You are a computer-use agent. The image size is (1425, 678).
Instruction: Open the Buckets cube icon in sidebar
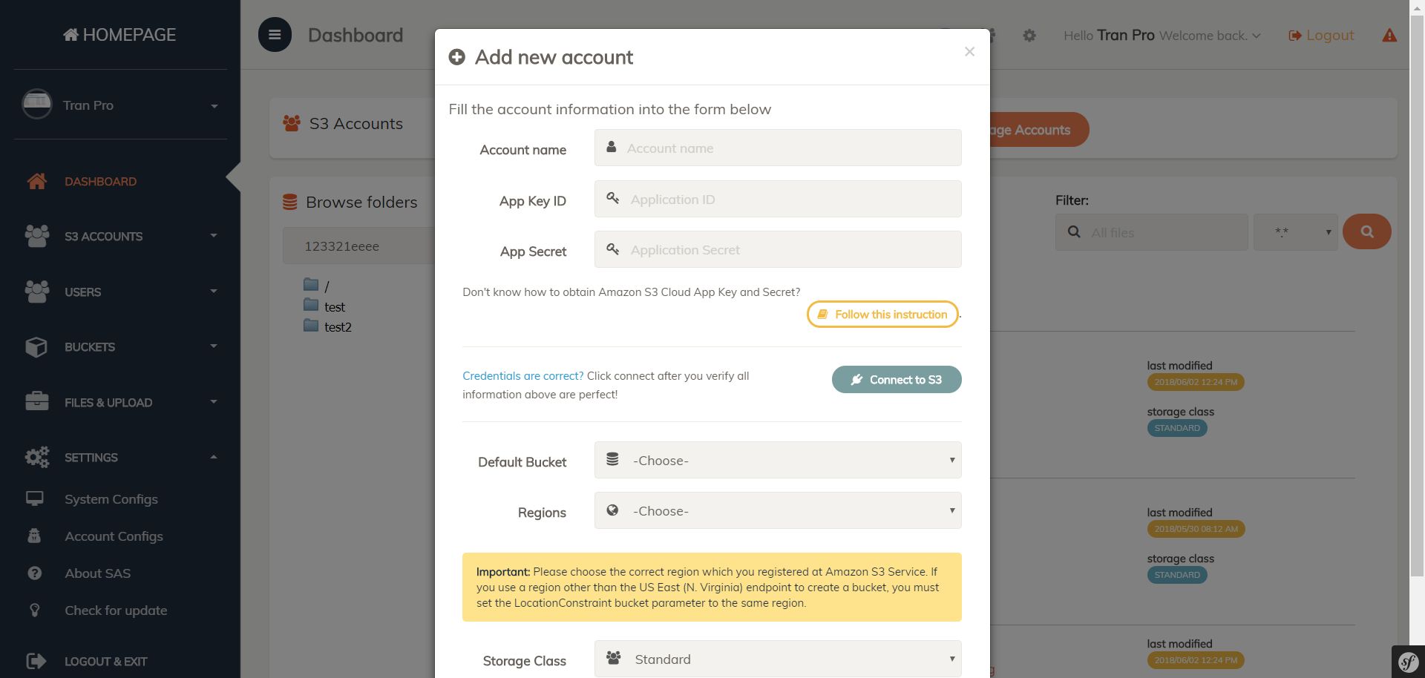(36, 346)
